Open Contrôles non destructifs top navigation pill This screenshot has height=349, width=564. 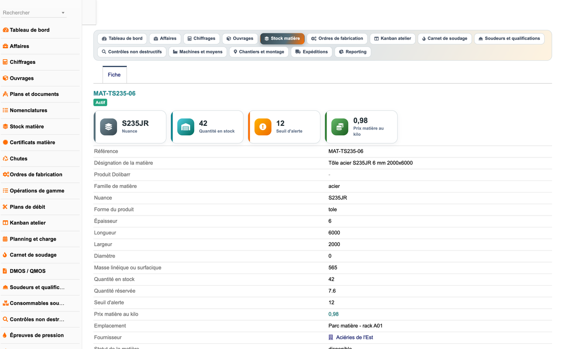(132, 52)
